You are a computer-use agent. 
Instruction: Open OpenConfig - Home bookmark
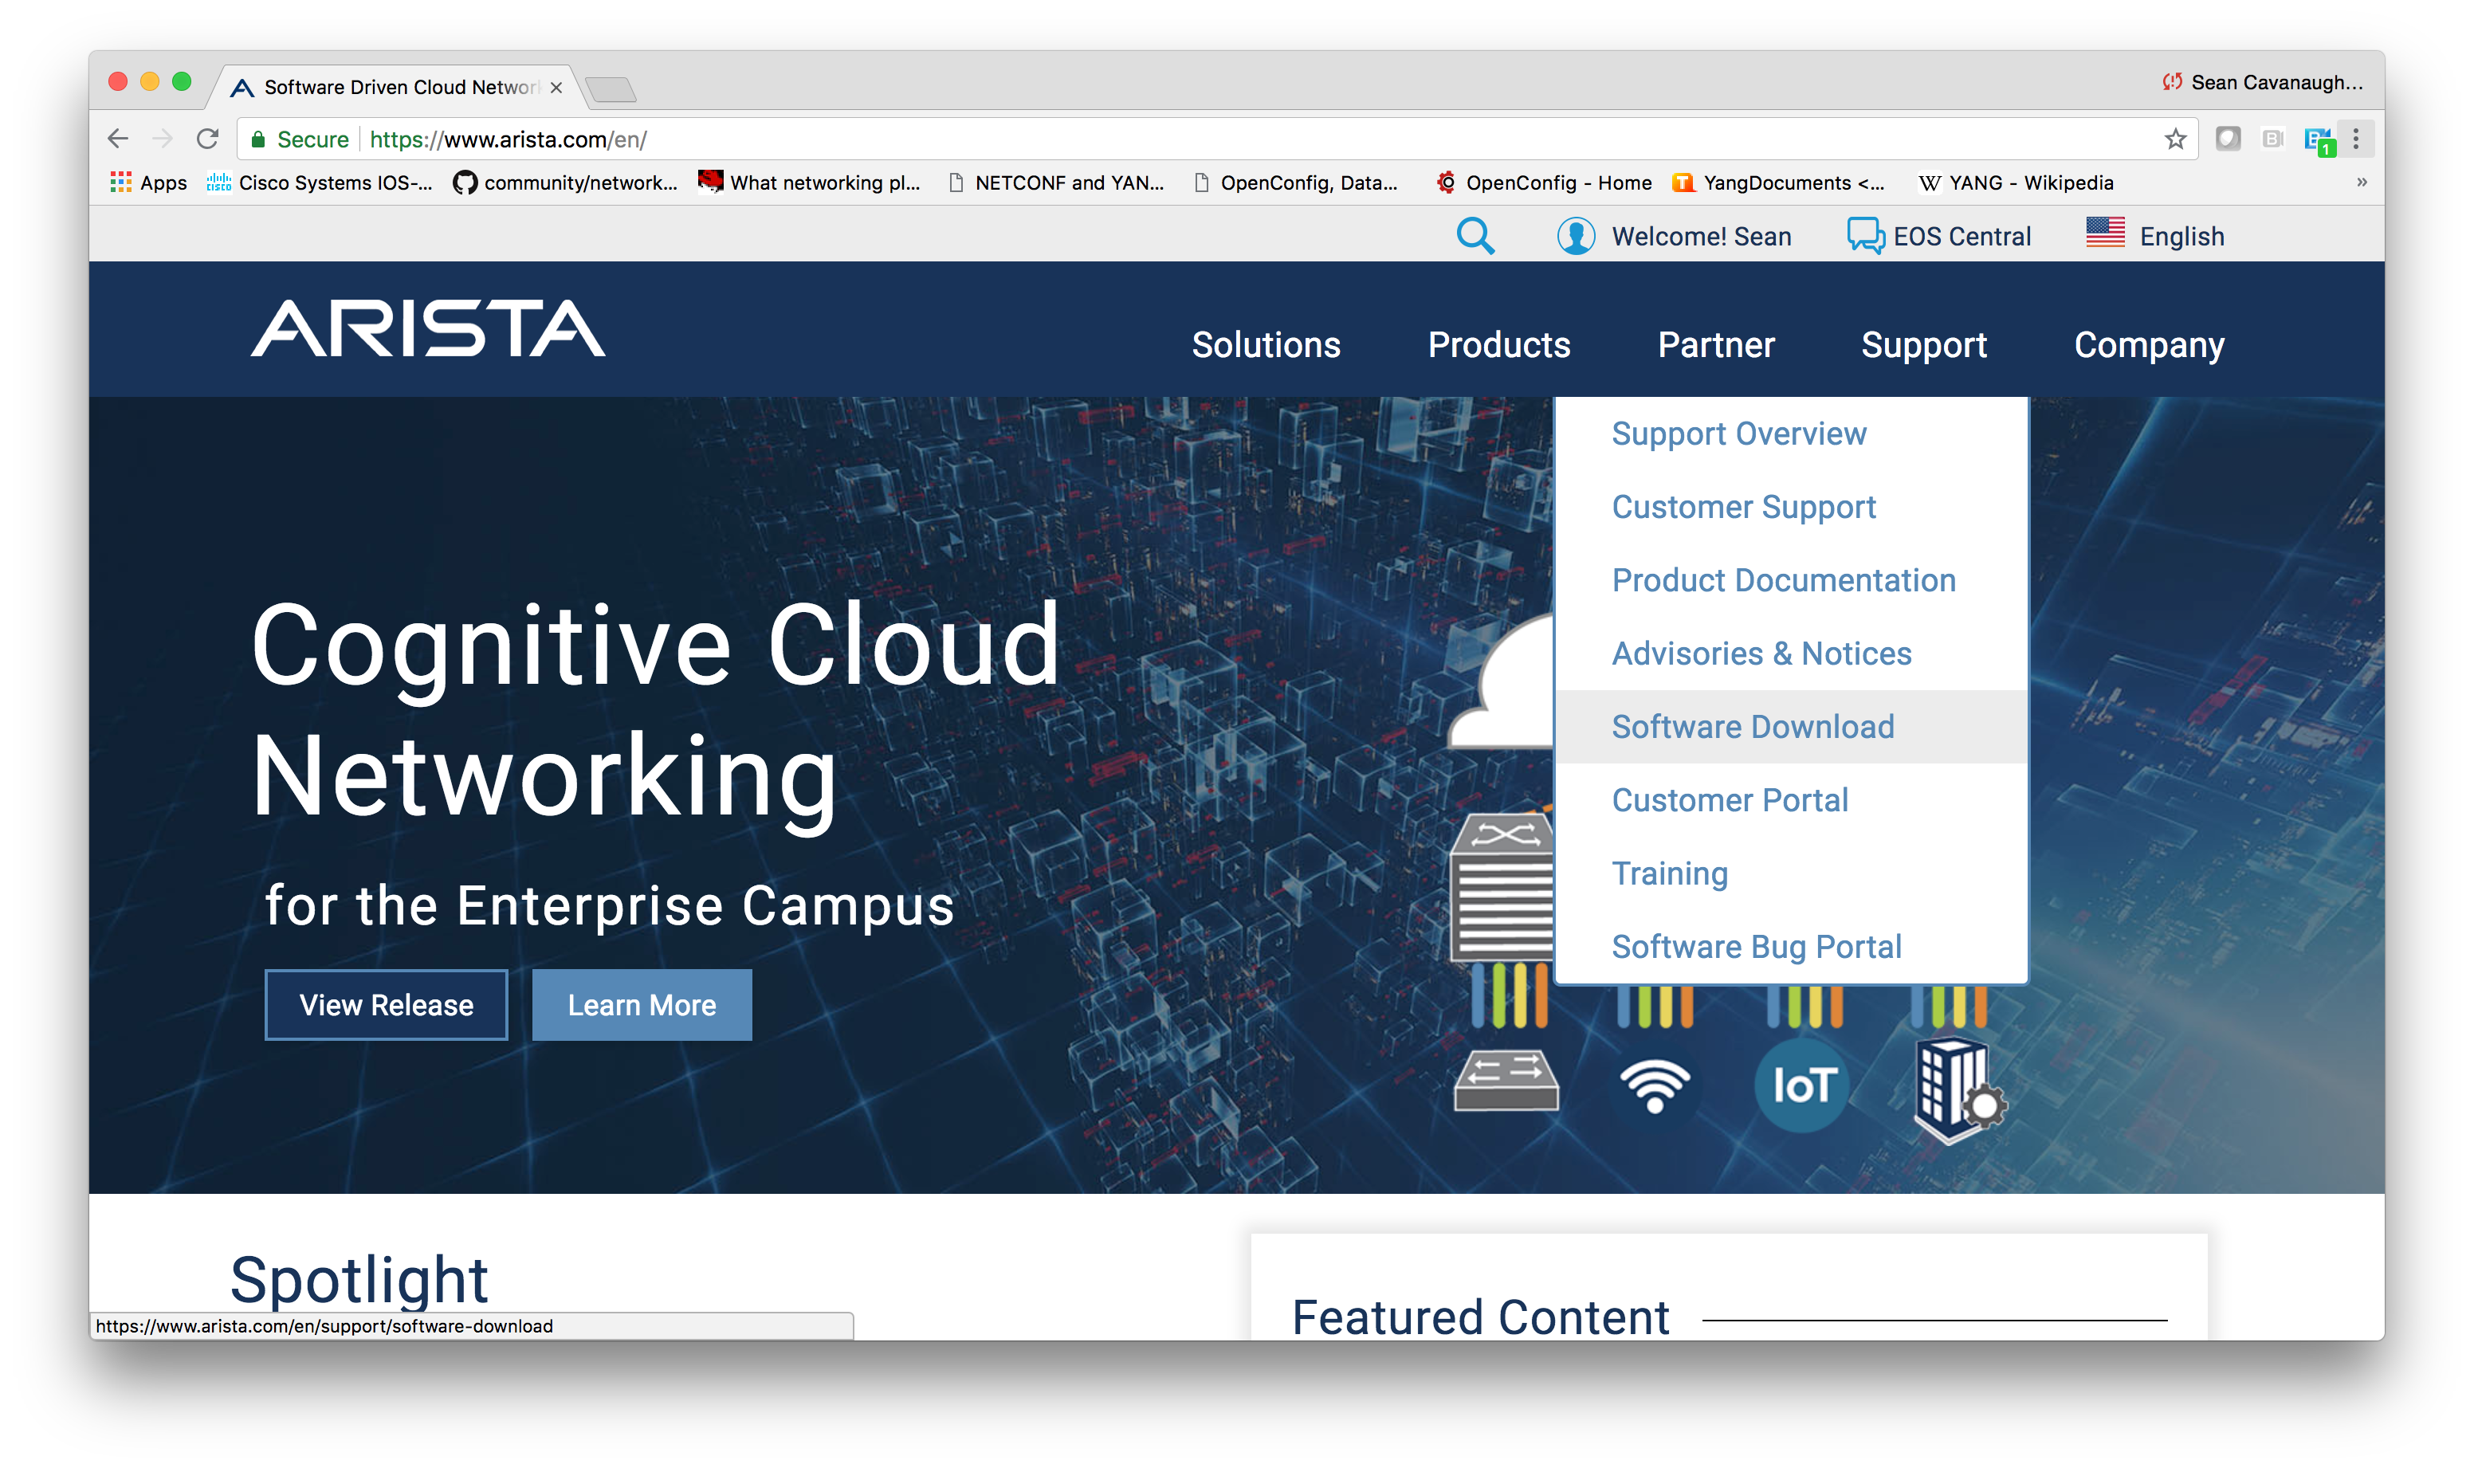tap(1543, 182)
